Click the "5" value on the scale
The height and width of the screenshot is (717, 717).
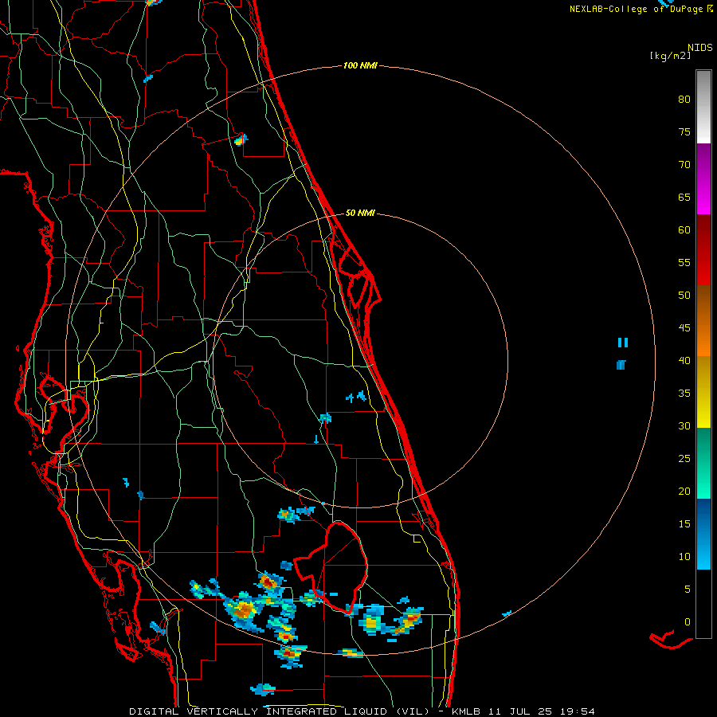click(x=688, y=589)
